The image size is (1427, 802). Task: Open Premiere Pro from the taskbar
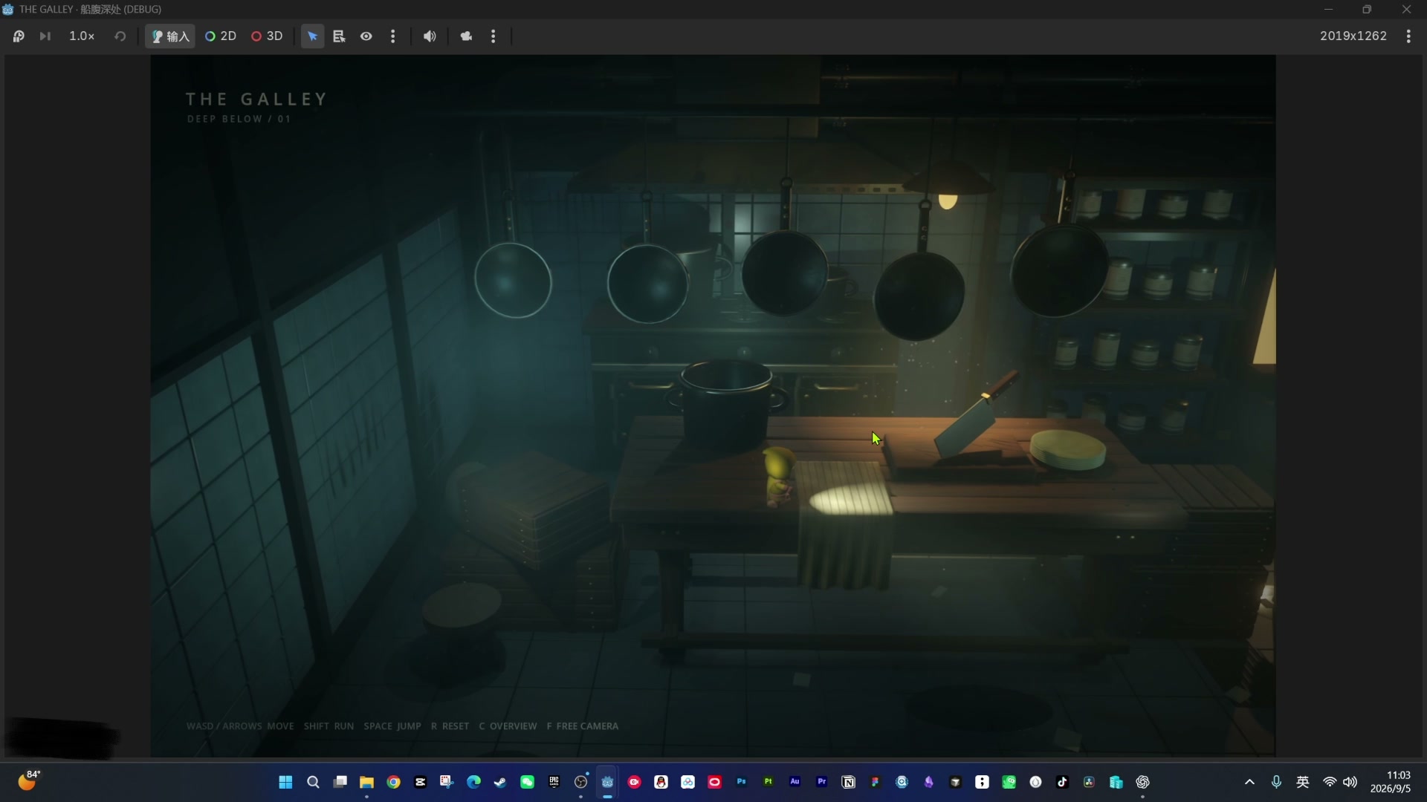point(822,782)
